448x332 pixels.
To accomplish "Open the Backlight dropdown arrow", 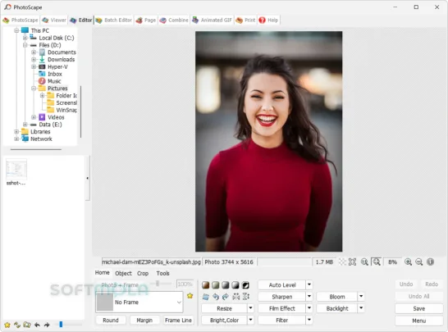I will tap(361, 308).
